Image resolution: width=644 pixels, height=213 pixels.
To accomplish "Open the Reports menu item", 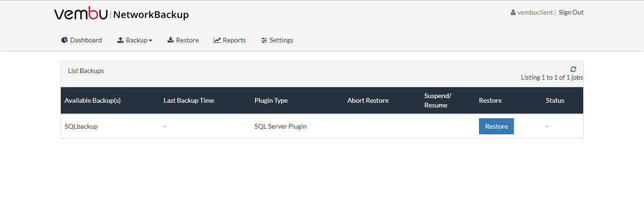I will 230,40.
